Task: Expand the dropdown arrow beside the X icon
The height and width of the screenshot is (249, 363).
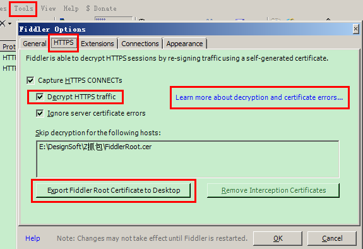Action: click(9, 23)
